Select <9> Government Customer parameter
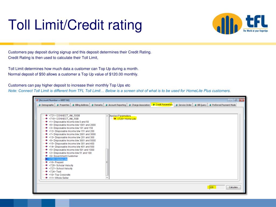 [x=63, y=156]
